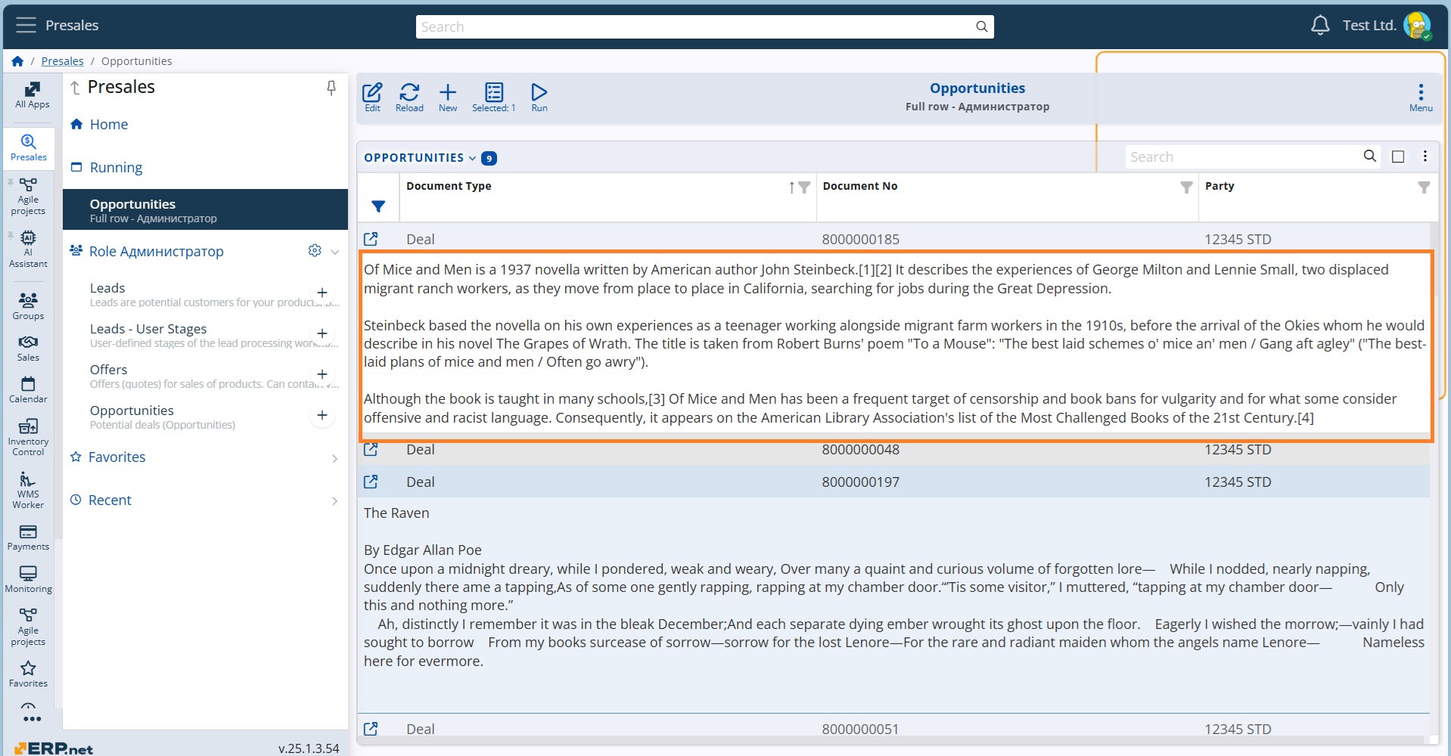Expand the Favorites section
This screenshot has height=756, width=1451.
pyautogui.click(x=334, y=458)
